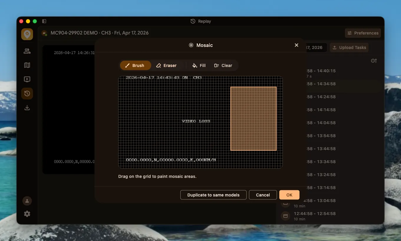Toggle the sidebar panel icon in title bar
The image size is (401, 241).
click(x=44, y=21)
